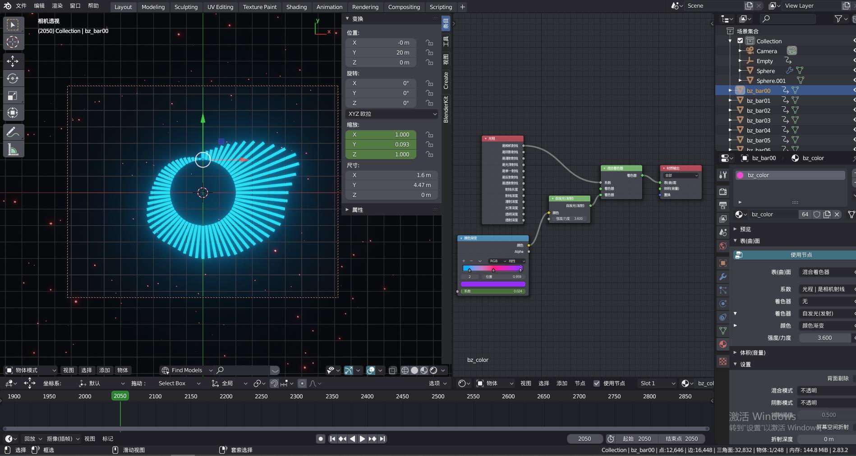This screenshot has height=456, width=856.
Task: Switch to the Shading workspace tab
Action: click(296, 7)
